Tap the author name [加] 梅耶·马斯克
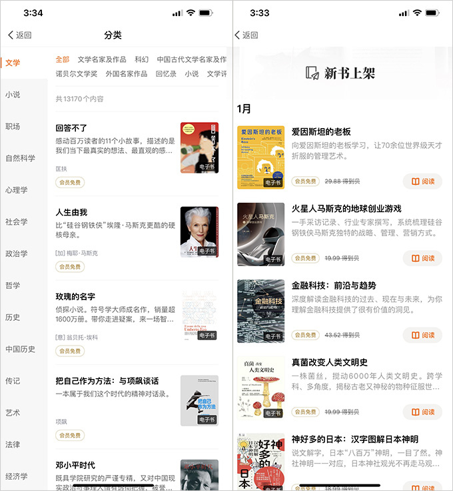 pyautogui.click(x=77, y=253)
